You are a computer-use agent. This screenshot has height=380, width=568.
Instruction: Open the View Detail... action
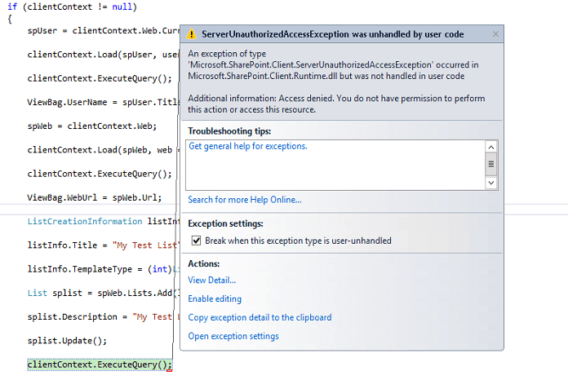point(212,281)
